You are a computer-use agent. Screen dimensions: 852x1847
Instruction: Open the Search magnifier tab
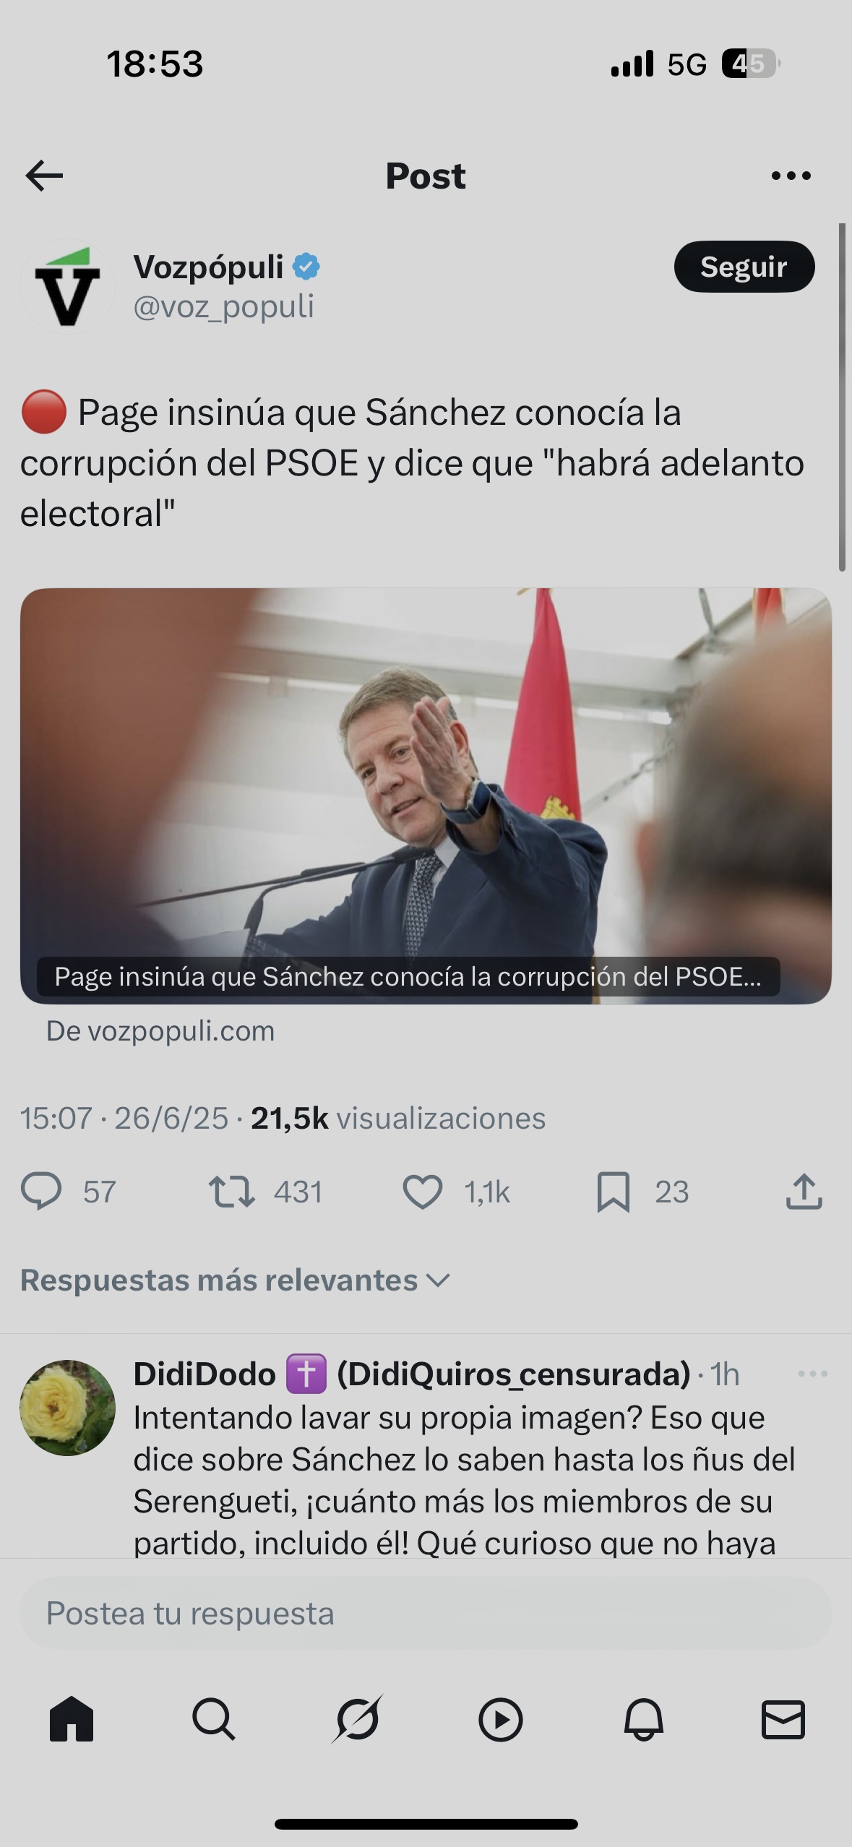214,1719
